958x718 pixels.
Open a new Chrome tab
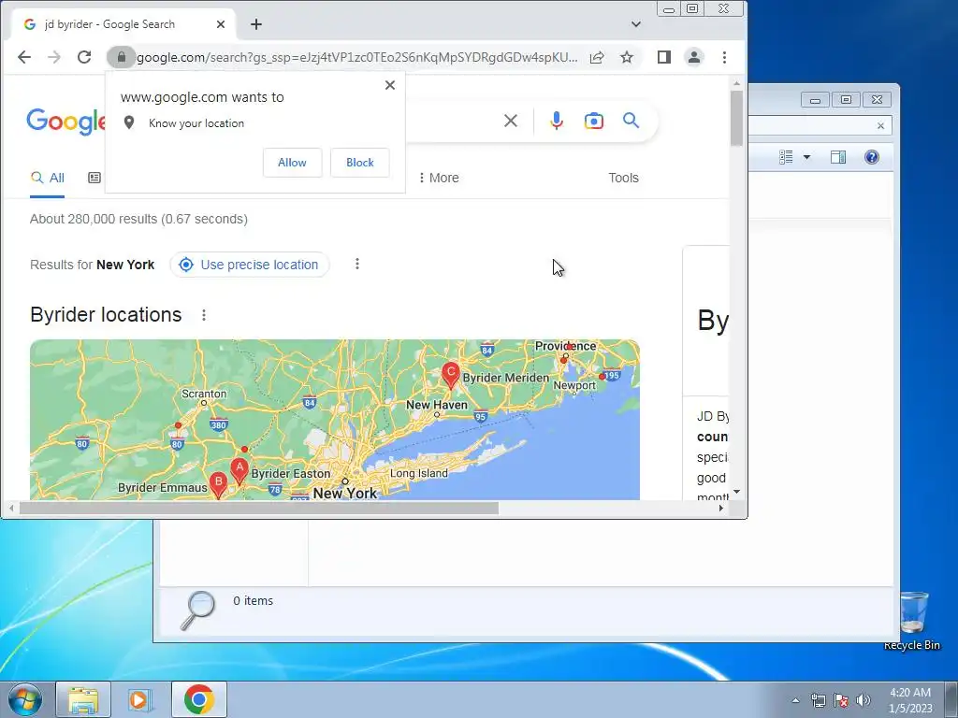[x=256, y=24]
